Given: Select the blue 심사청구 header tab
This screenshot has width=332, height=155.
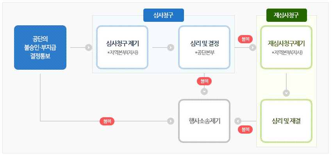Looking at the screenshot, I should (163, 15).
